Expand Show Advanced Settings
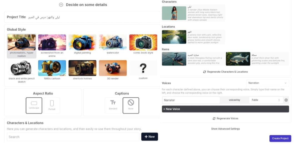 225,129
